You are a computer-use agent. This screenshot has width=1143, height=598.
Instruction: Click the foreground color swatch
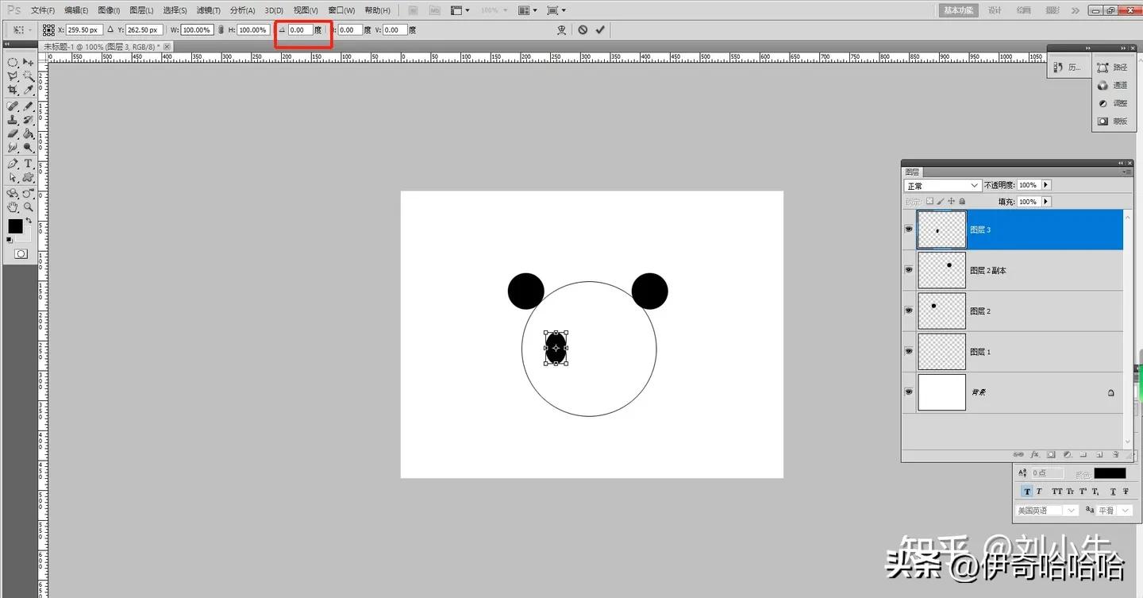(17, 228)
